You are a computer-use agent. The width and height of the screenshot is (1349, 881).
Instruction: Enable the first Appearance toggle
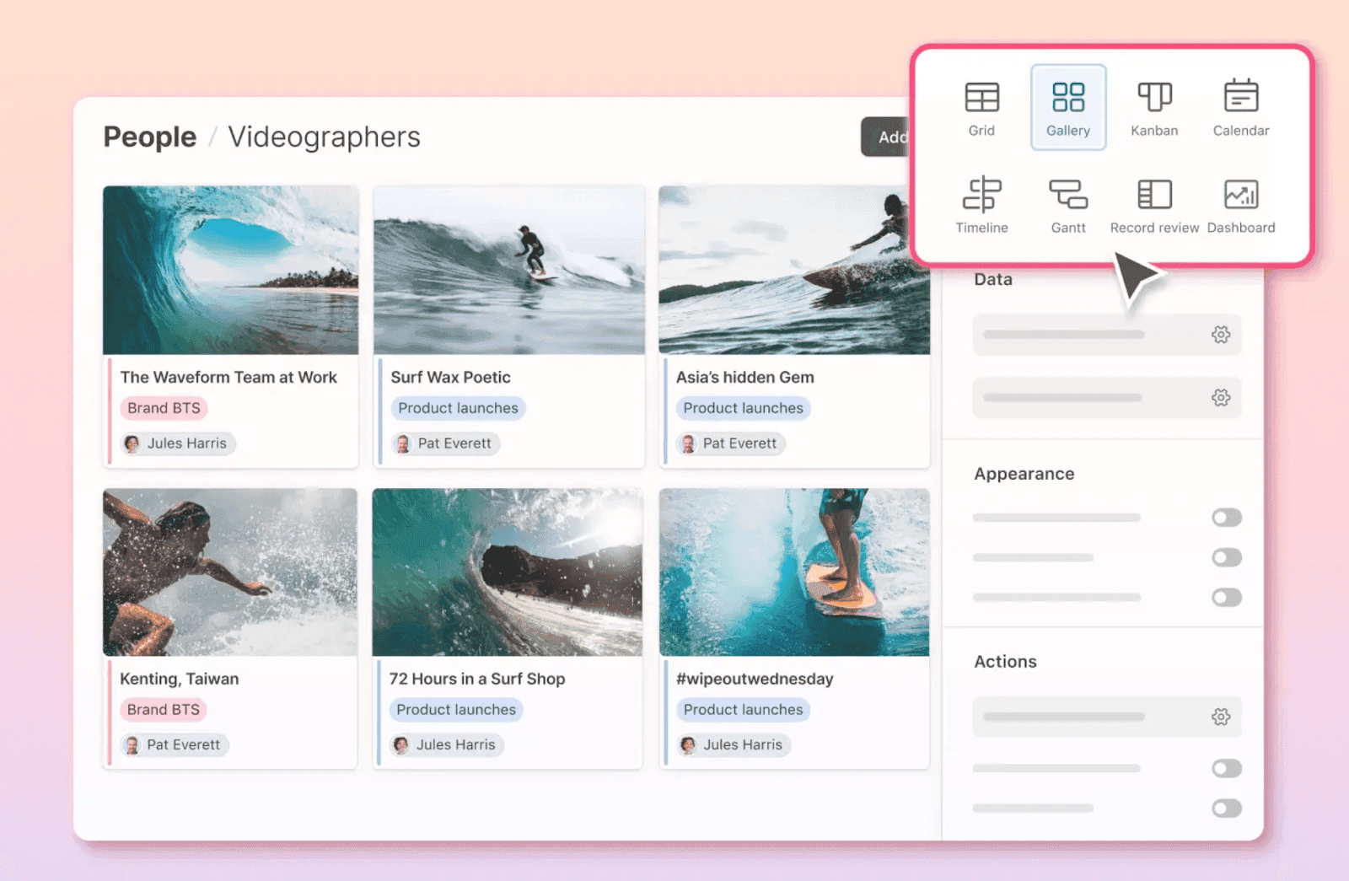1226,517
